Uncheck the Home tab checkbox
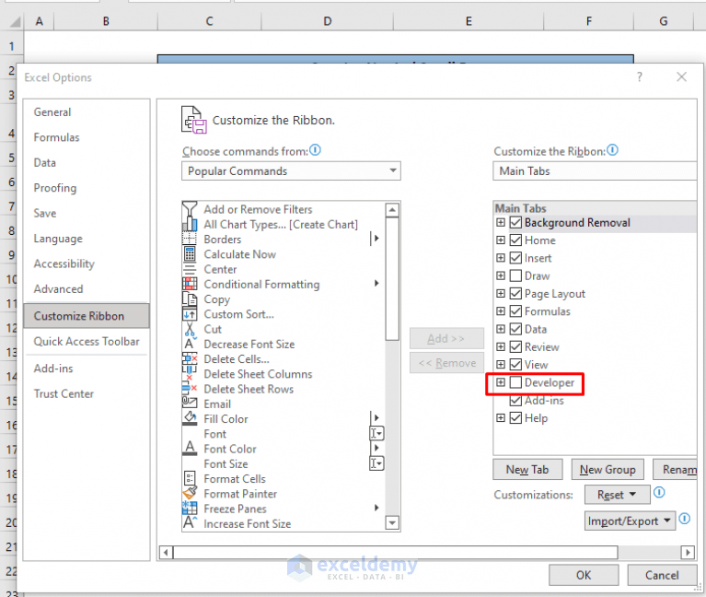This screenshot has width=706, height=597. (x=515, y=240)
